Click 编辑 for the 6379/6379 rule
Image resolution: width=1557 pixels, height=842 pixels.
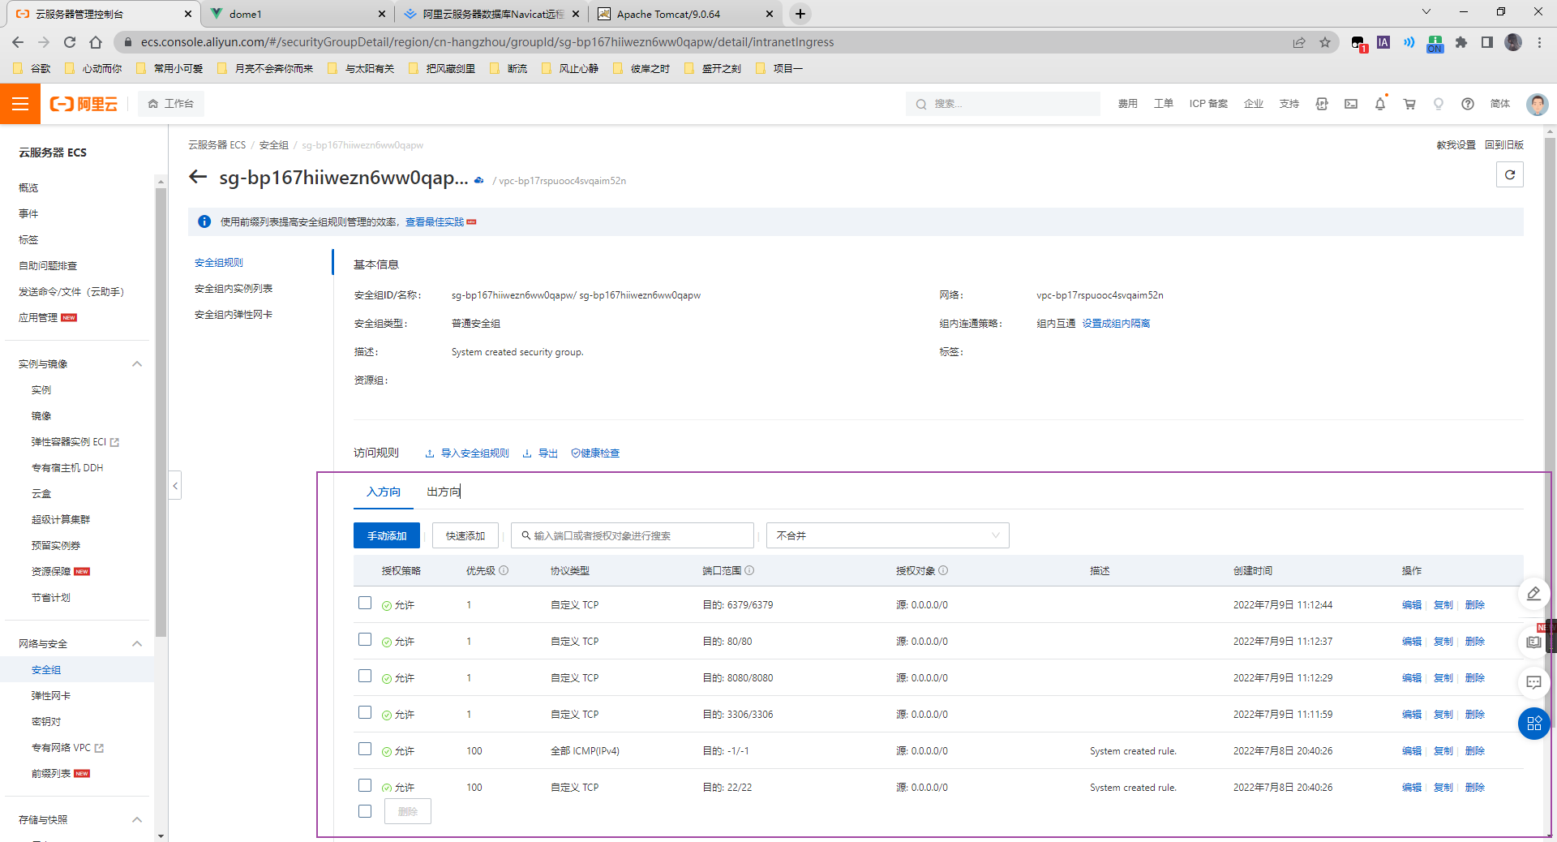click(1412, 605)
